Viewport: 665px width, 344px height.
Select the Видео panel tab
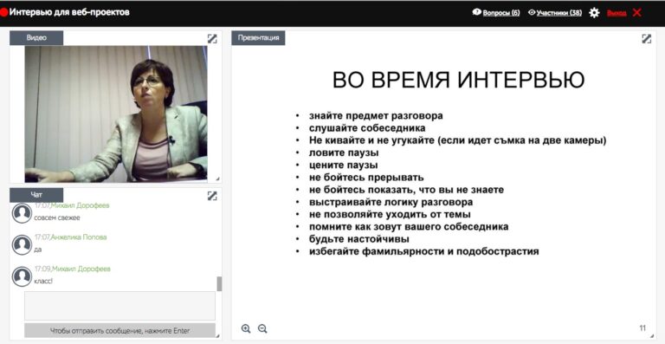(36, 38)
